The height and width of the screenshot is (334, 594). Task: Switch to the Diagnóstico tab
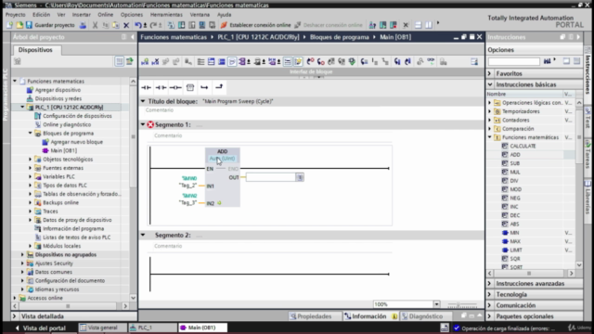(x=422, y=316)
